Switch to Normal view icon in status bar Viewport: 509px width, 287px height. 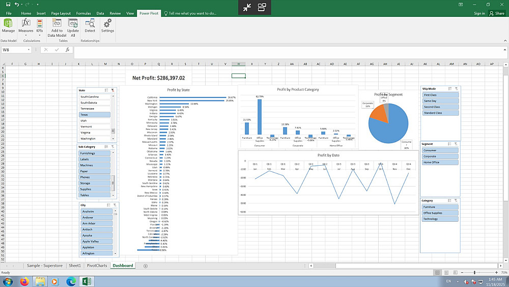(437, 272)
